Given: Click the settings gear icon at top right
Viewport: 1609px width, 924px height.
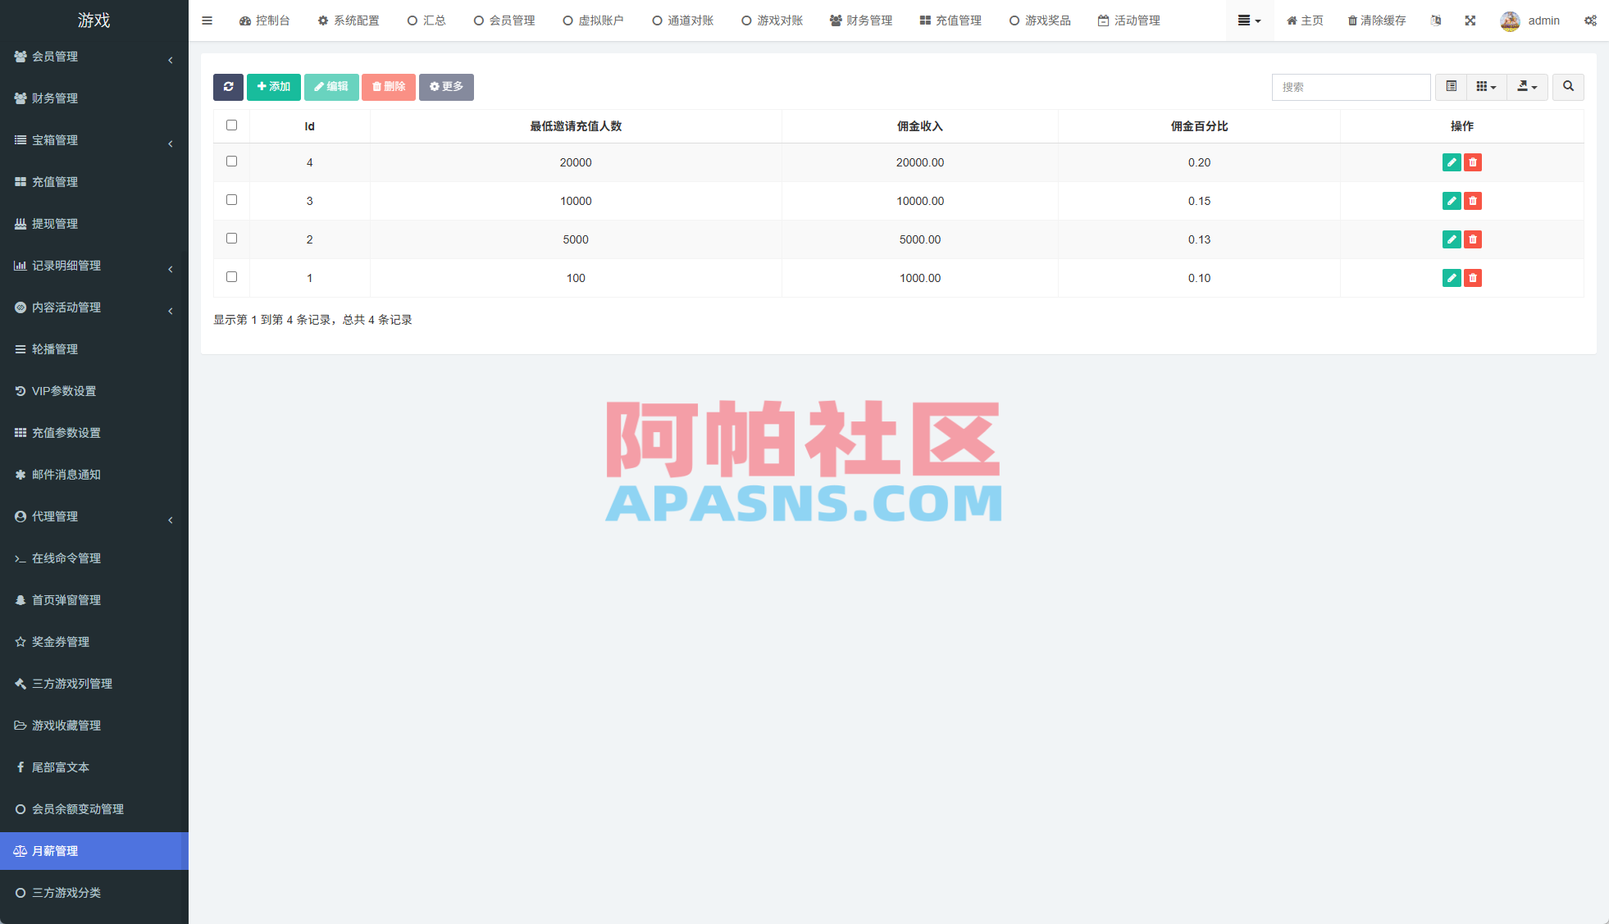Looking at the screenshot, I should [1590, 20].
